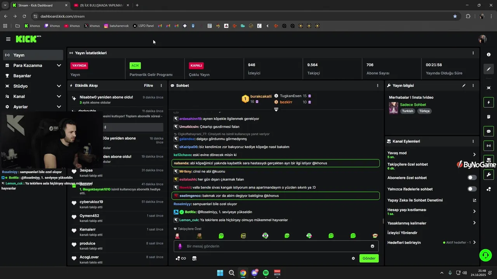The image size is (497, 279).
Task: Switch to Stream - Kick Dashboard tab
Action: (40, 5)
